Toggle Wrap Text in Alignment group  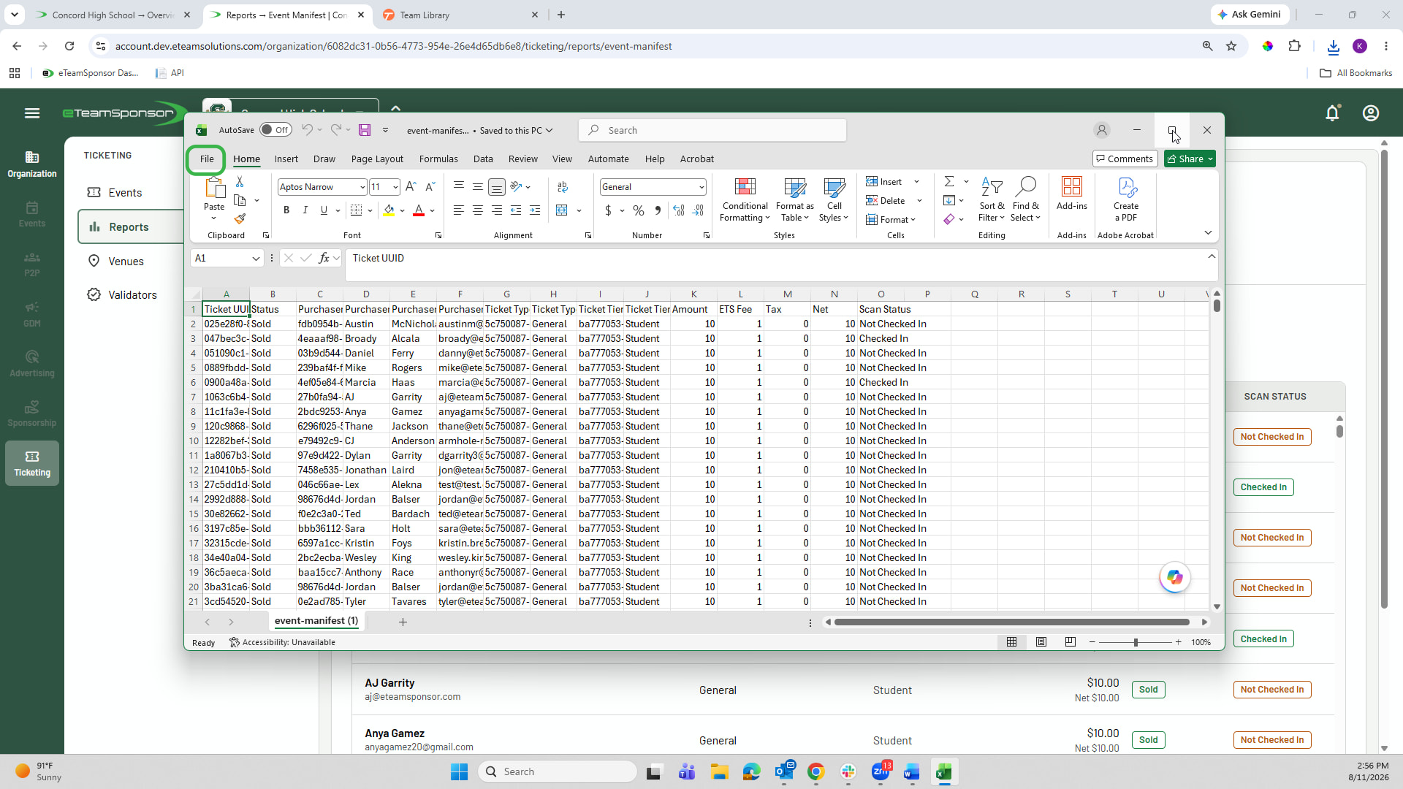click(x=563, y=187)
